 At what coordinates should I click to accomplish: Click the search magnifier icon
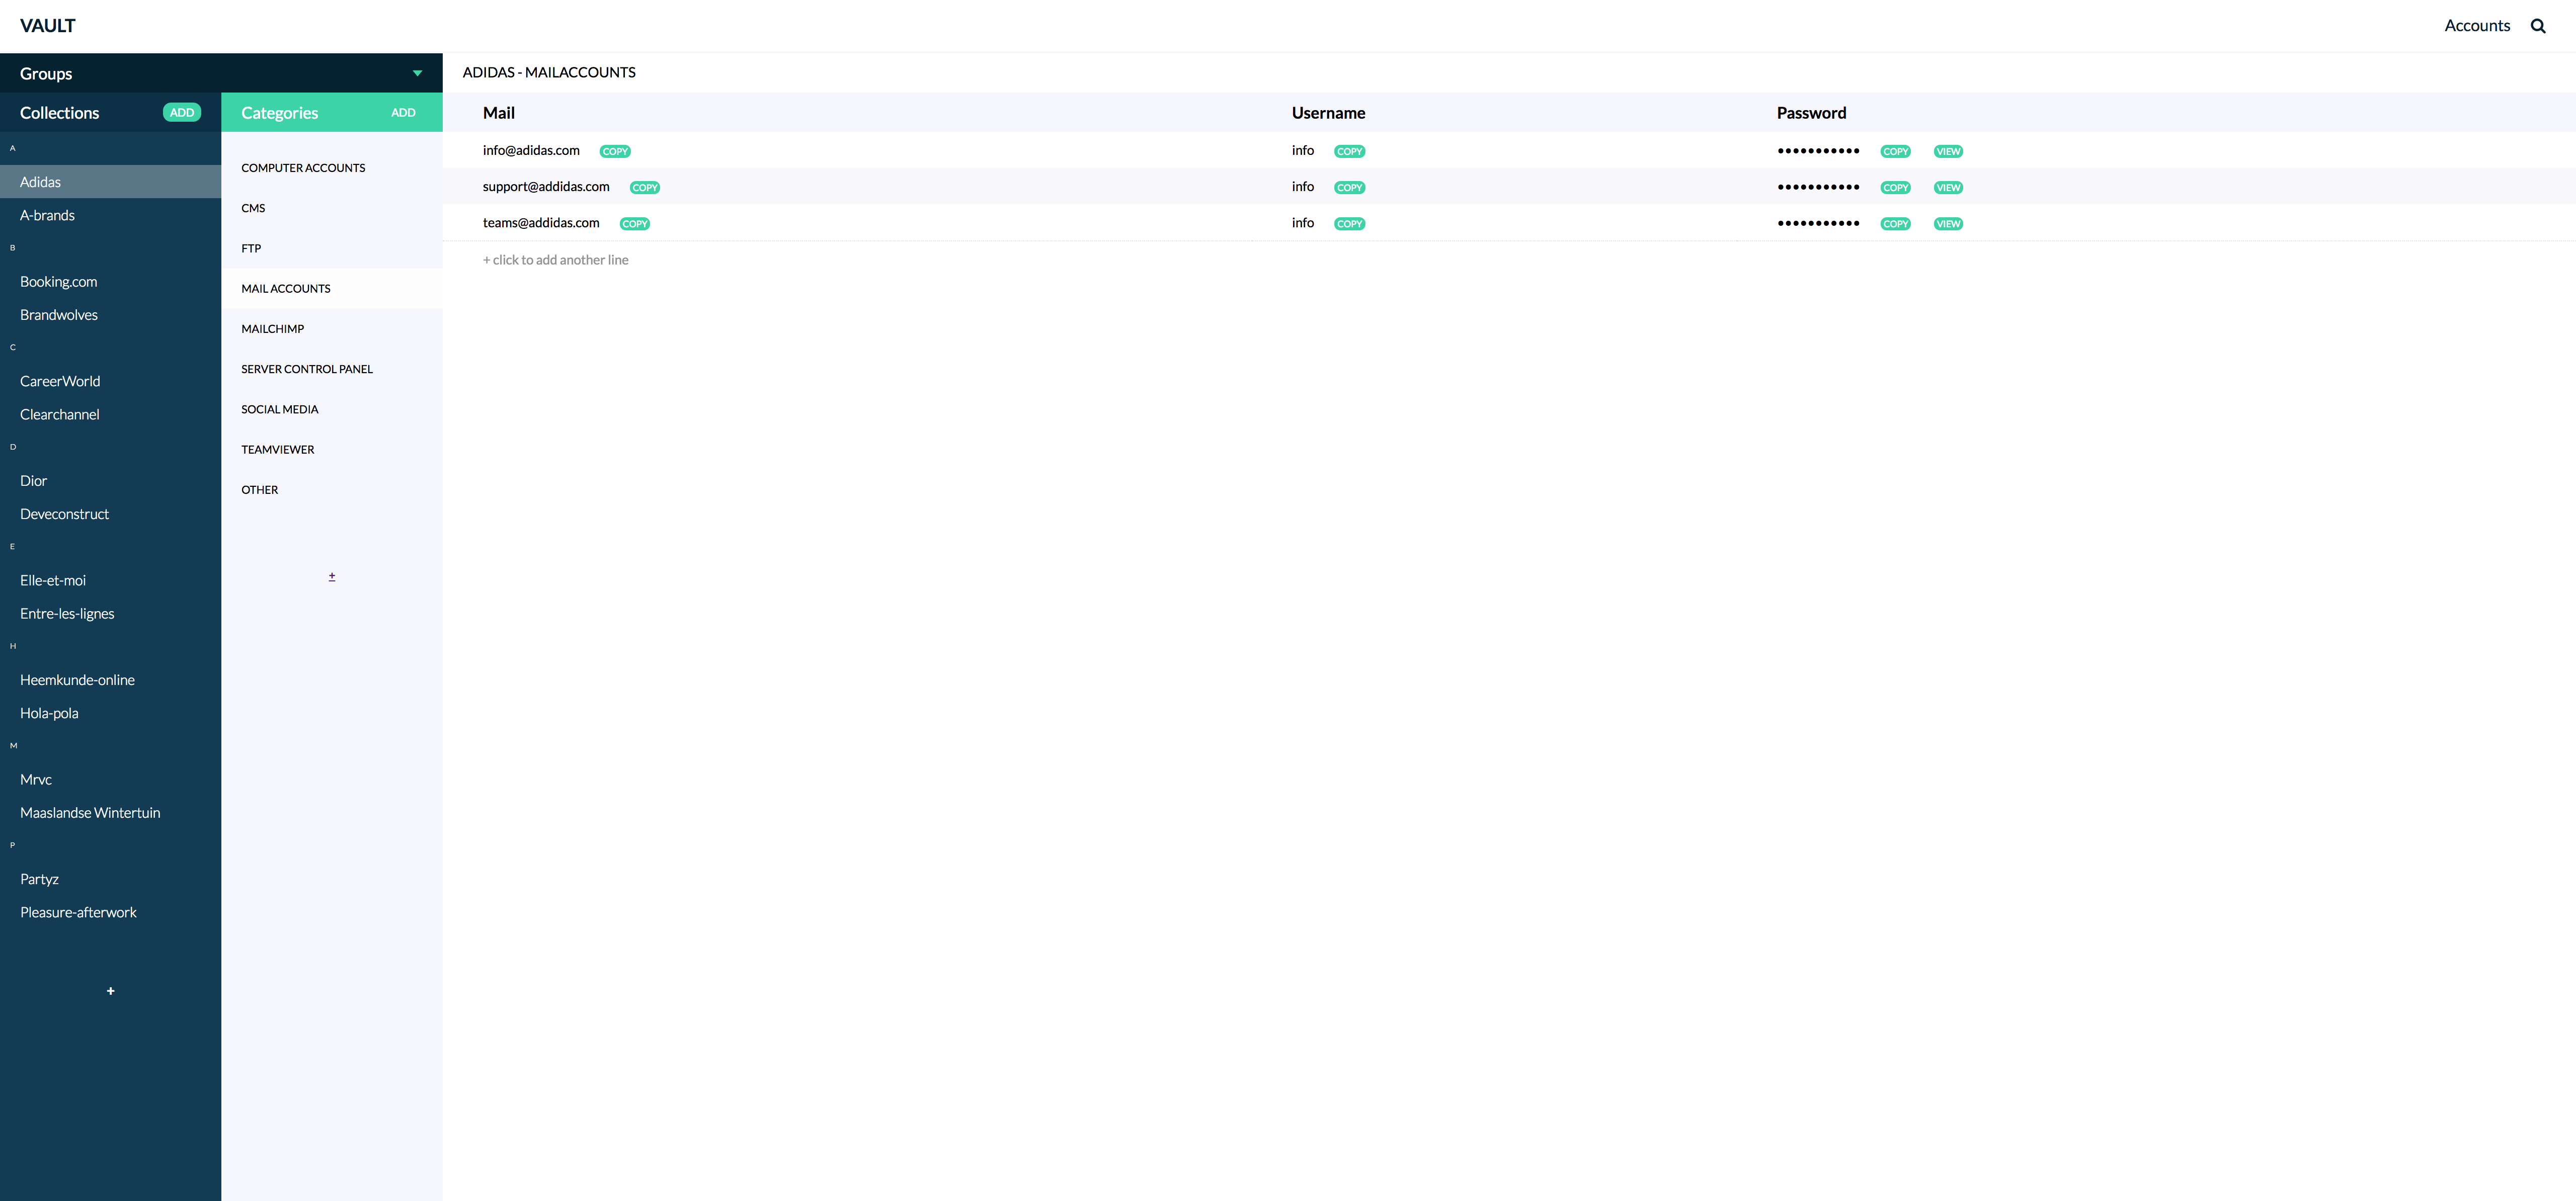(2538, 26)
